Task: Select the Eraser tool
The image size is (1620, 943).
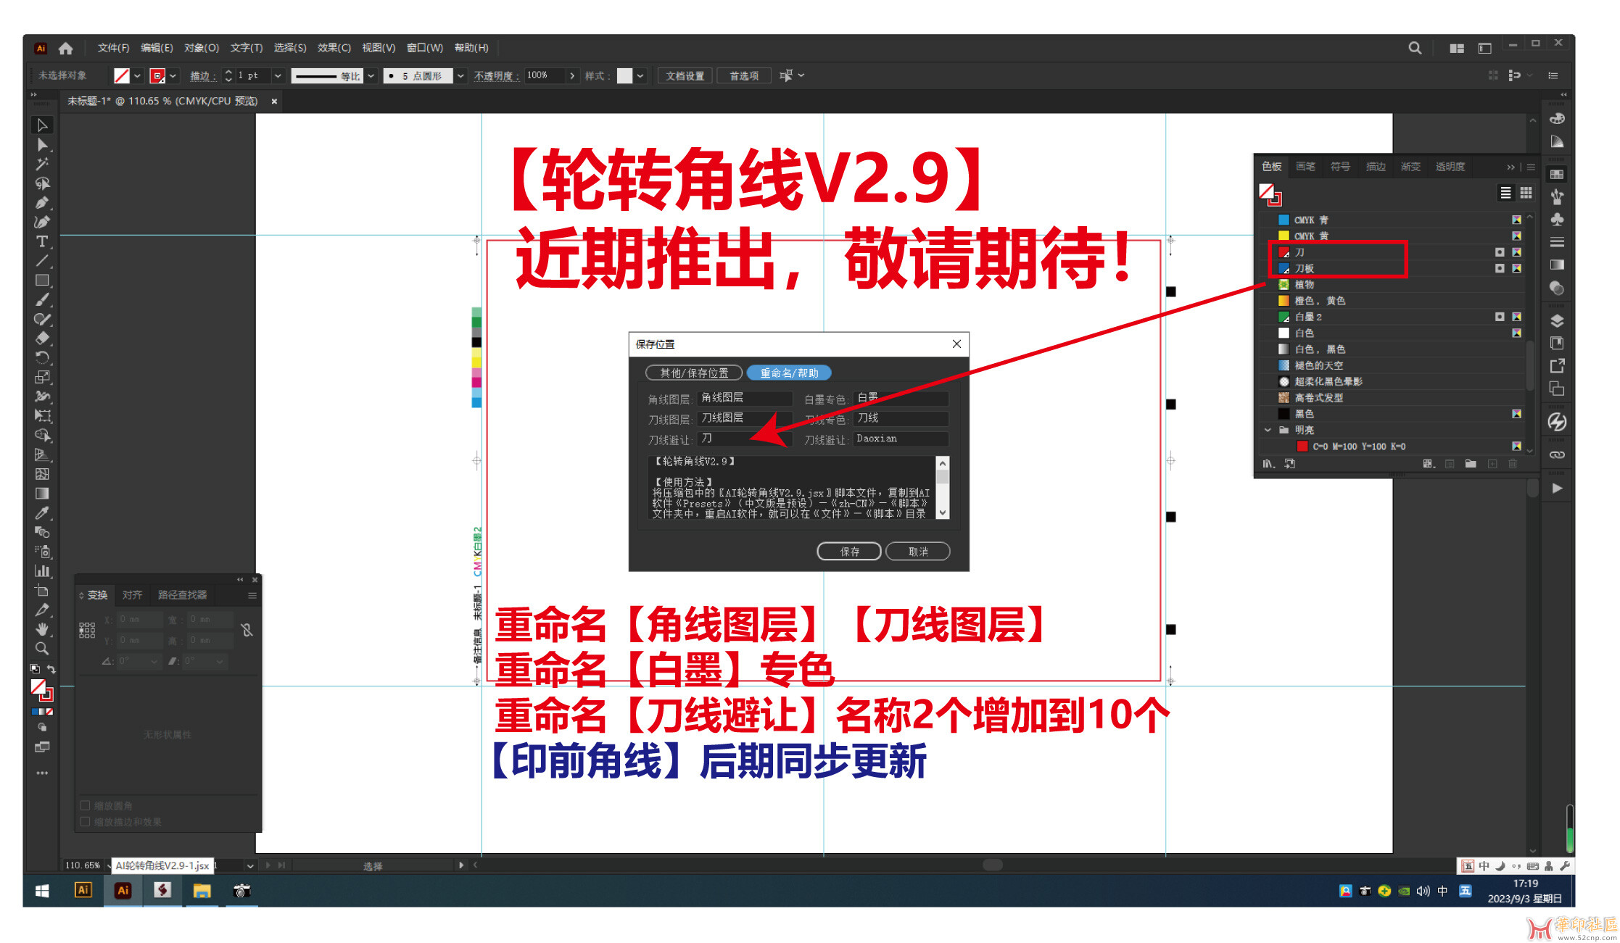Action: 42,338
